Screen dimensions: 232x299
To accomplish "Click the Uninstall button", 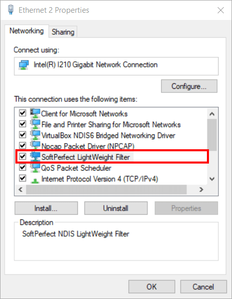I will coord(116,208).
